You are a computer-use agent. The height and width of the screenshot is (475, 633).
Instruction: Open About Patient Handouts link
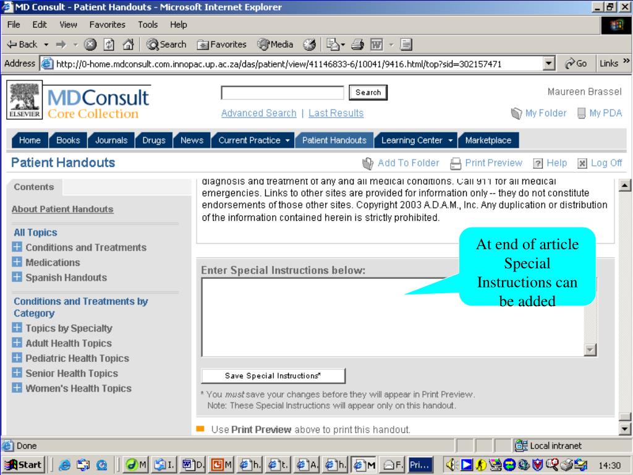coord(62,209)
